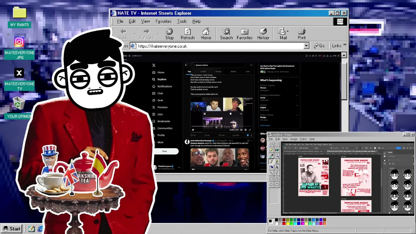Open the Paint Image menu
Image resolution: width=416 pixels, height=234 pixels.
tap(294, 139)
